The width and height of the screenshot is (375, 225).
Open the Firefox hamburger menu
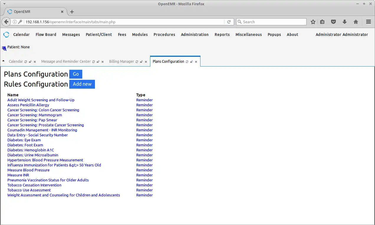[368, 21]
